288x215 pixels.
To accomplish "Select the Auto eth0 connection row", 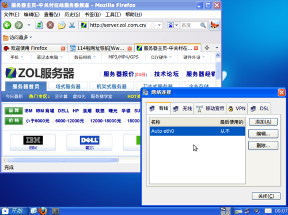I will pos(197,131).
